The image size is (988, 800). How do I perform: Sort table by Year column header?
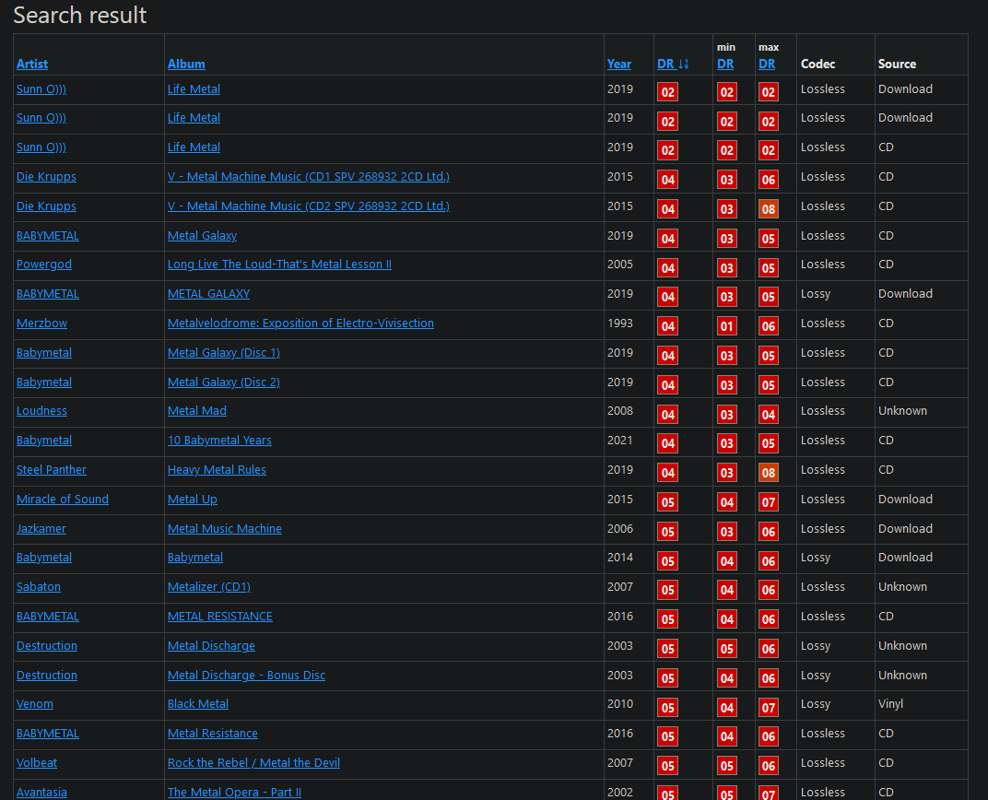point(618,64)
